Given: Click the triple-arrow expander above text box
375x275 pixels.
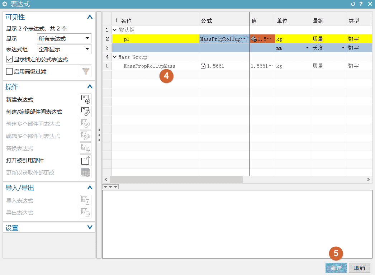Looking at the screenshot, I should [x=110, y=187].
